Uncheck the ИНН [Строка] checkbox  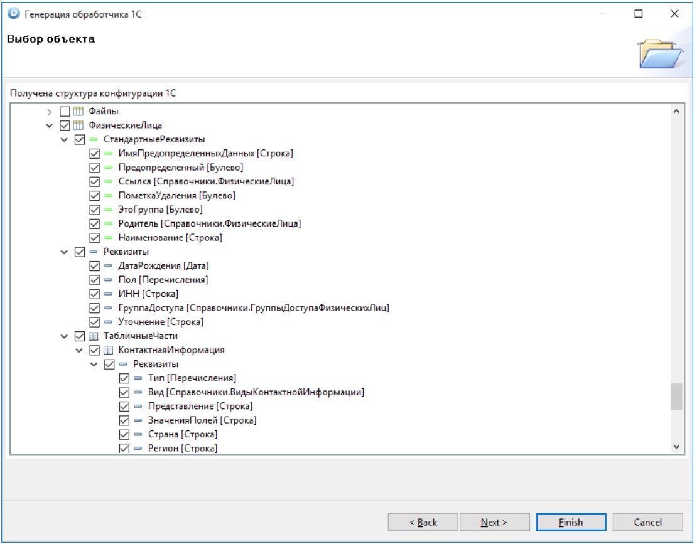pos(94,294)
